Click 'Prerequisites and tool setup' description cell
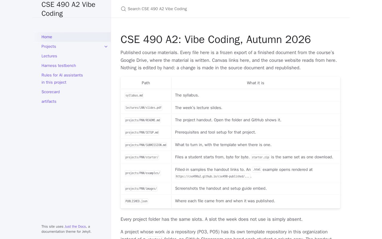Image resolution: width=382 pixels, height=239 pixels. click(x=256, y=132)
